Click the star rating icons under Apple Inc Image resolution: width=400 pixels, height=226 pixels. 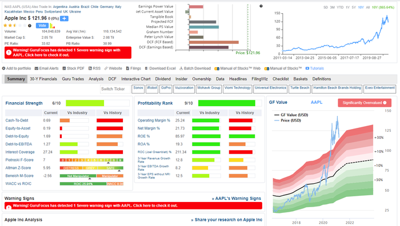coord(15,26)
